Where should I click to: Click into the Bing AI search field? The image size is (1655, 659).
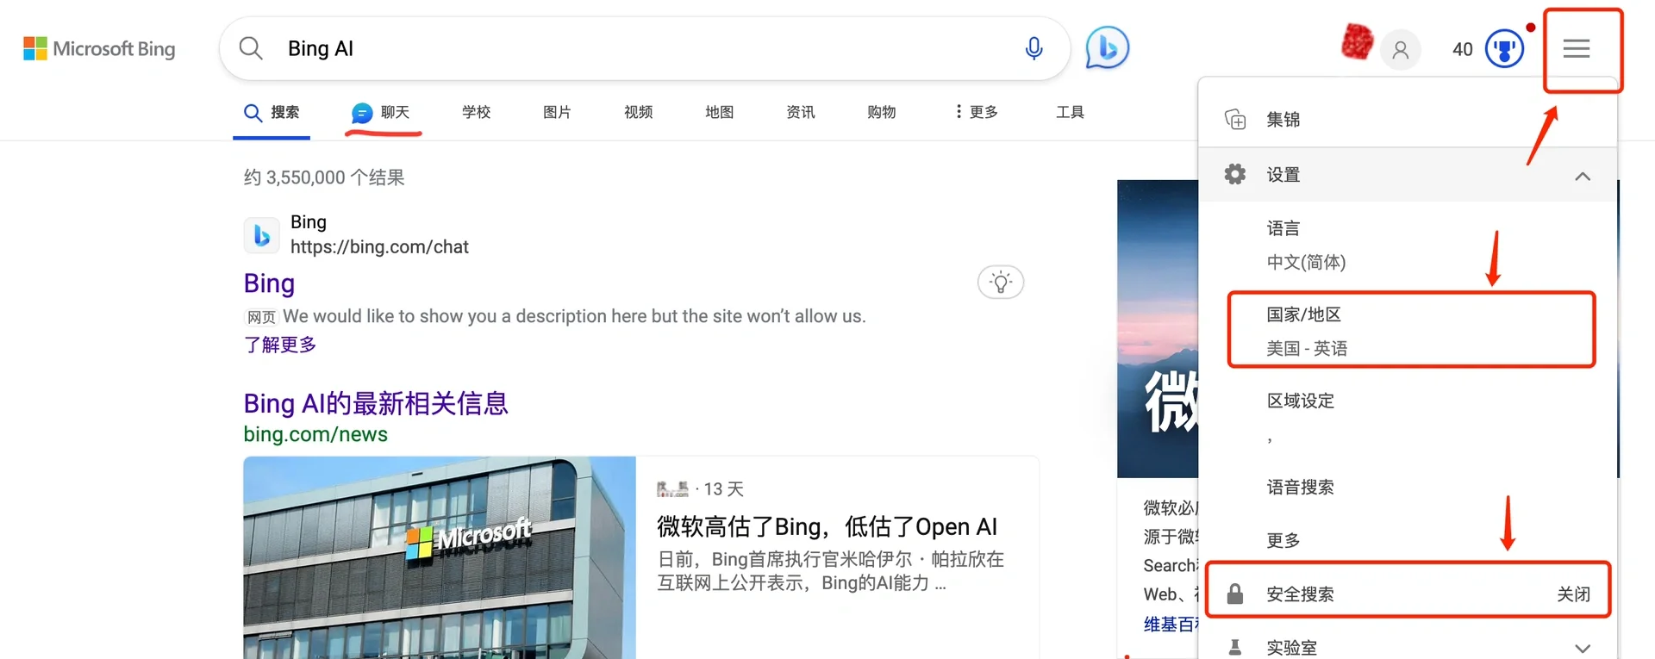point(646,48)
